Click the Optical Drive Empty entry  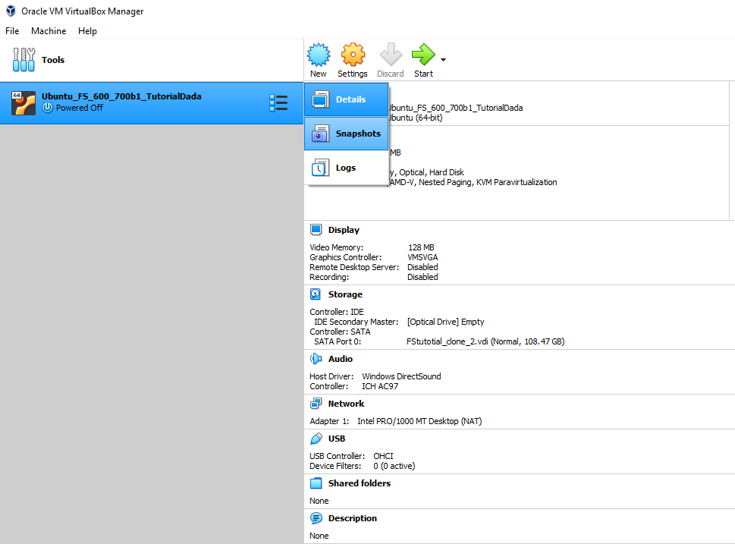(445, 322)
